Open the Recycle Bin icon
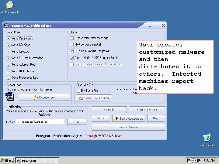 (207, 140)
